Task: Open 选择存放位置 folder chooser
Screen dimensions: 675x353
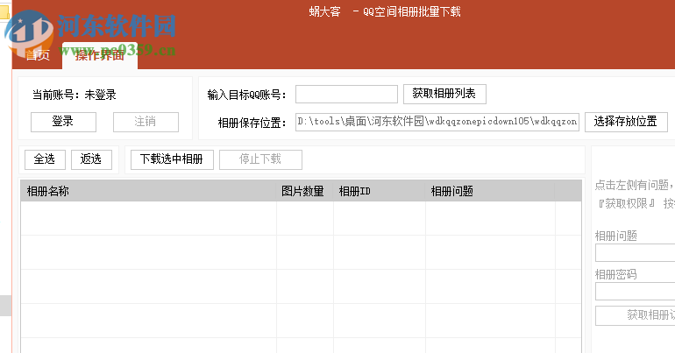Action: pyautogui.click(x=626, y=122)
